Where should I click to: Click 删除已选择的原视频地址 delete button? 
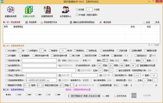click(72, 22)
